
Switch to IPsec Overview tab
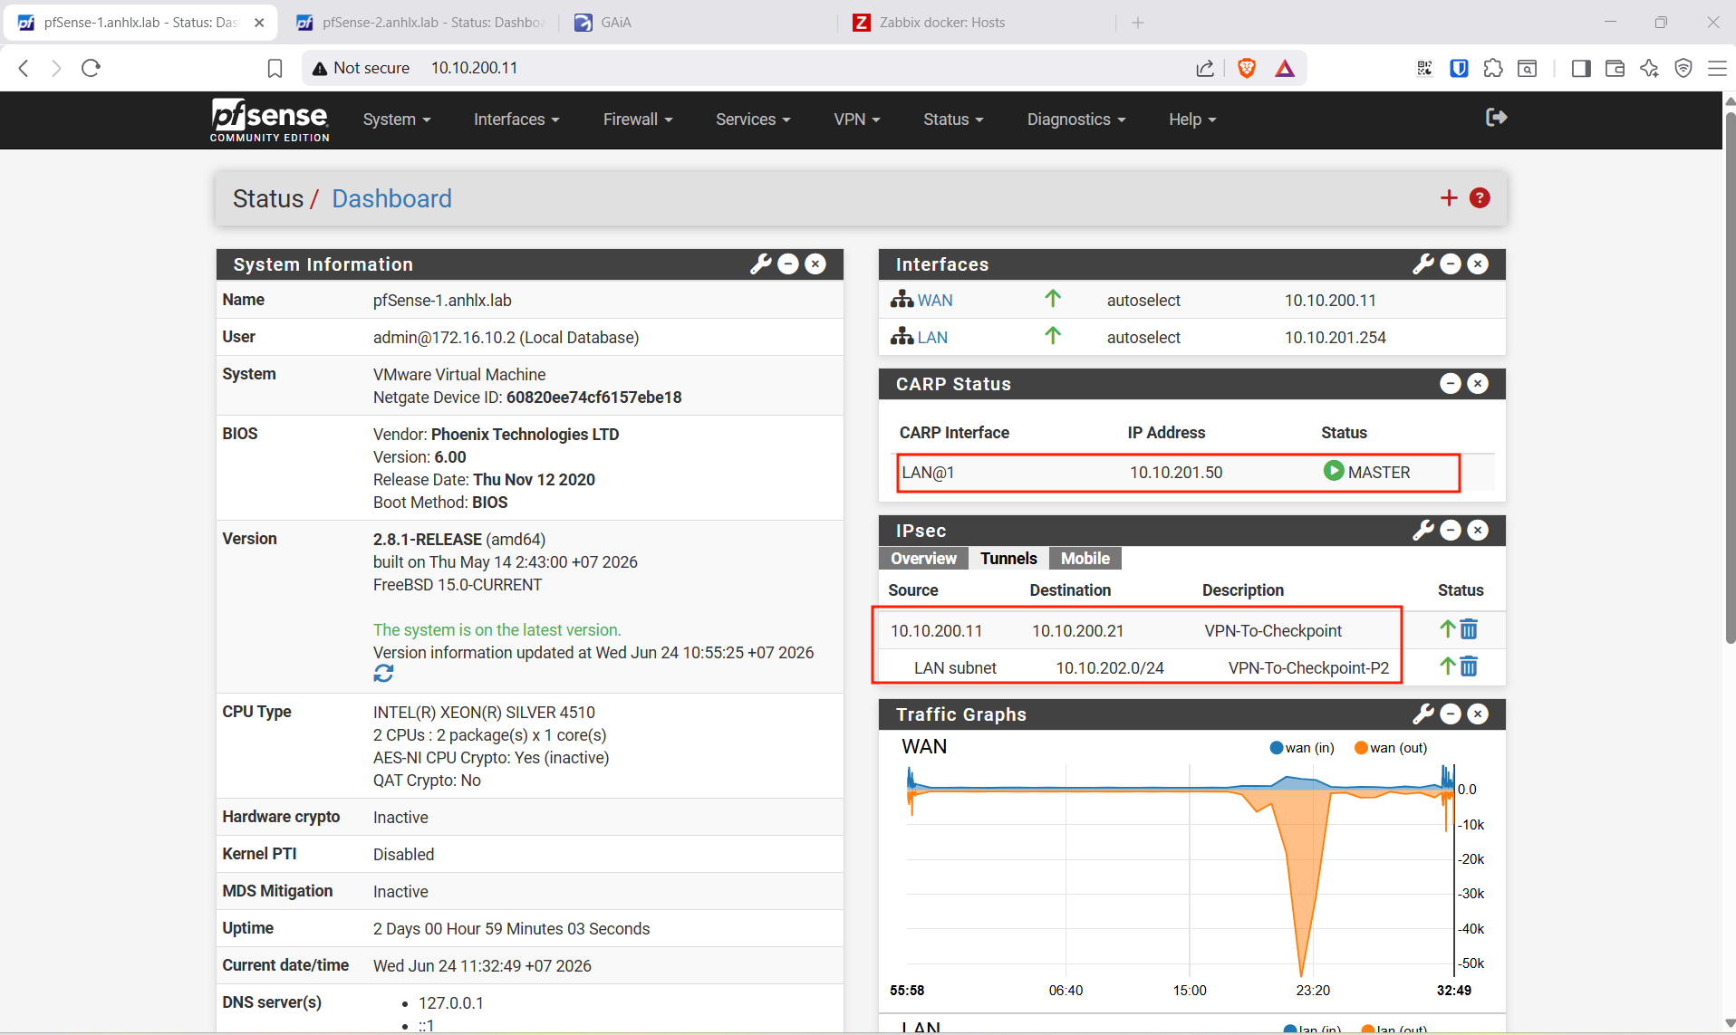pos(923,558)
